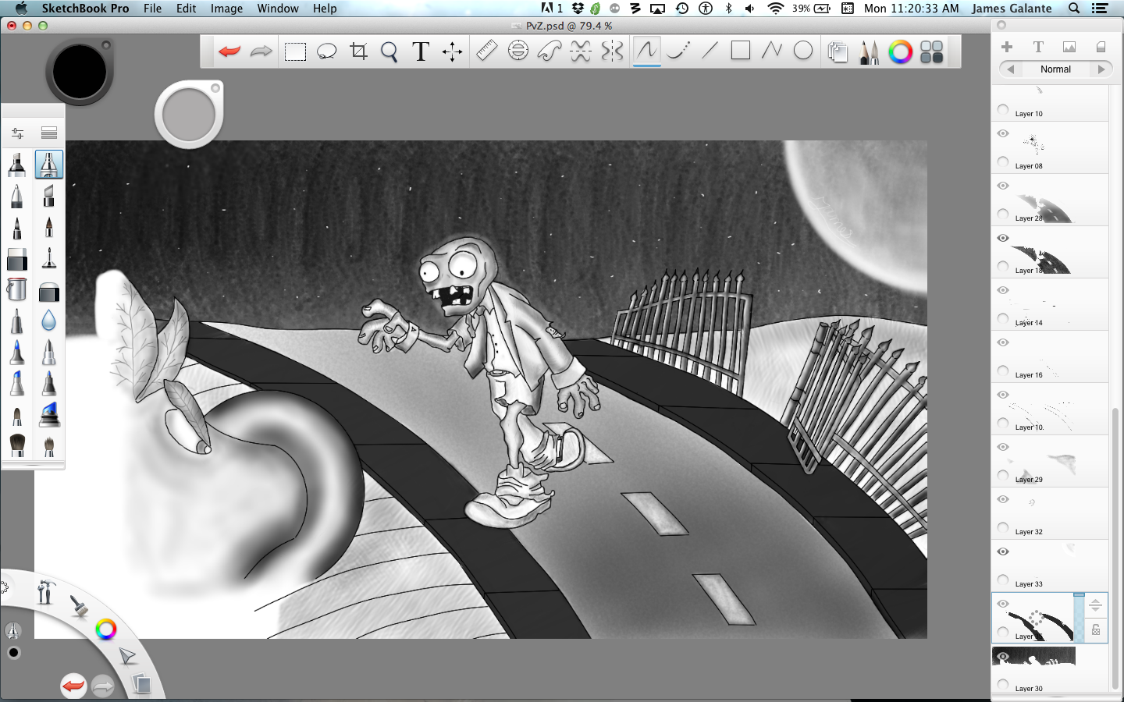The width and height of the screenshot is (1124, 702).
Task: Select the Oval draw style
Action: 802,51
